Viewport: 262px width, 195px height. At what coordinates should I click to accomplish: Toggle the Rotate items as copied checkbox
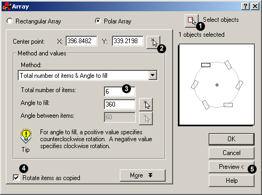(16, 177)
